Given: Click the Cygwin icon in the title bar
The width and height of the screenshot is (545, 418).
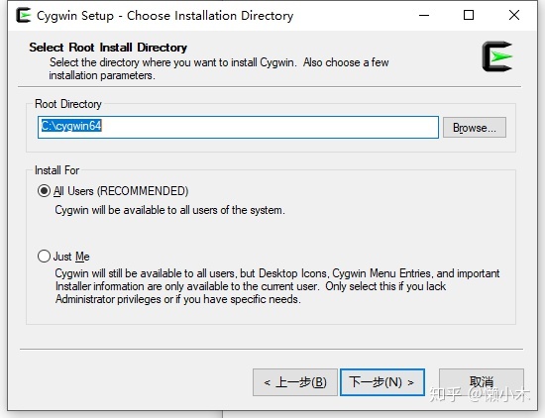Looking at the screenshot, I should click(24, 15).
